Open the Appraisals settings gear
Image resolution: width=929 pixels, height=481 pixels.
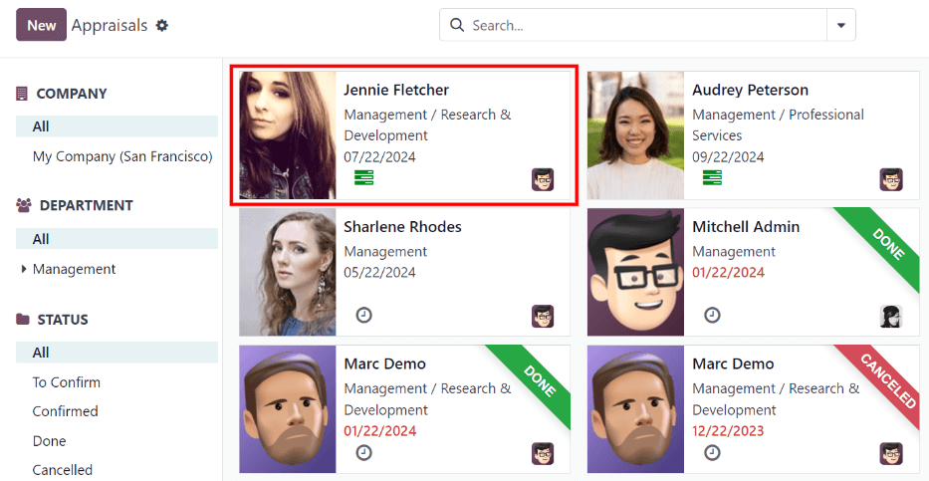pos(162,26)
